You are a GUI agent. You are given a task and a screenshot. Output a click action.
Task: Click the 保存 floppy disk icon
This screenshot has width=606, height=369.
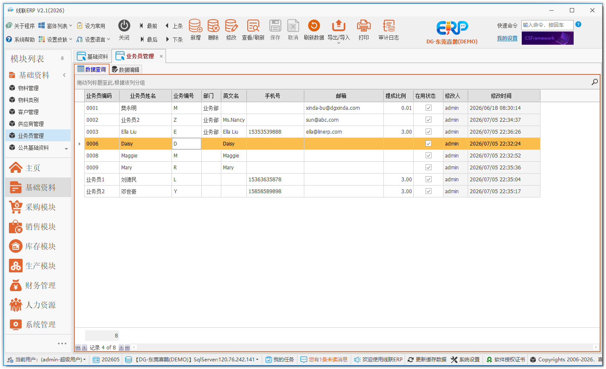tap(275, 26)
